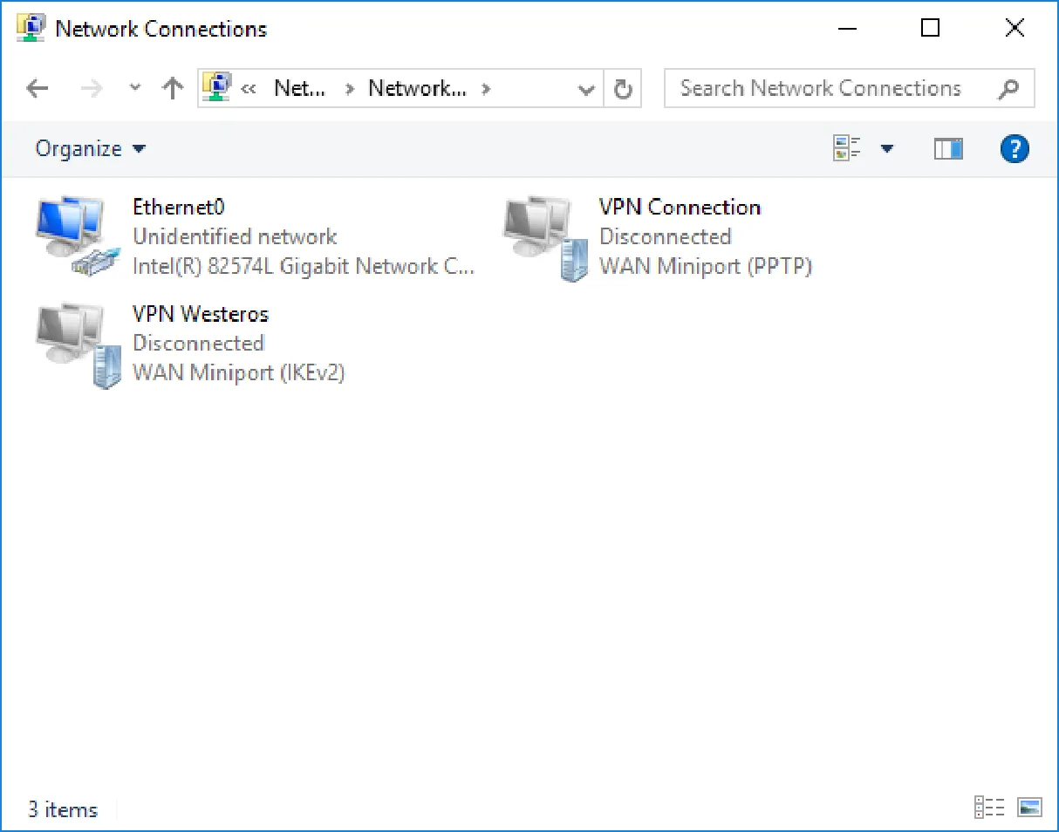Expand the recent locations dropdown arrow
This screenshot has height=832, width=1059.
(134, 88)
